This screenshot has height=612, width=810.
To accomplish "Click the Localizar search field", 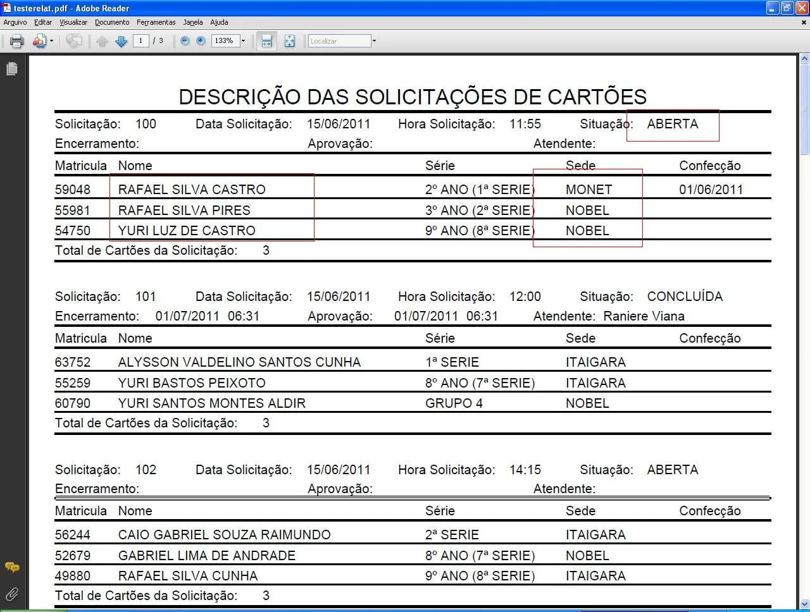I will pyautogui.click(x=339, y=41).
